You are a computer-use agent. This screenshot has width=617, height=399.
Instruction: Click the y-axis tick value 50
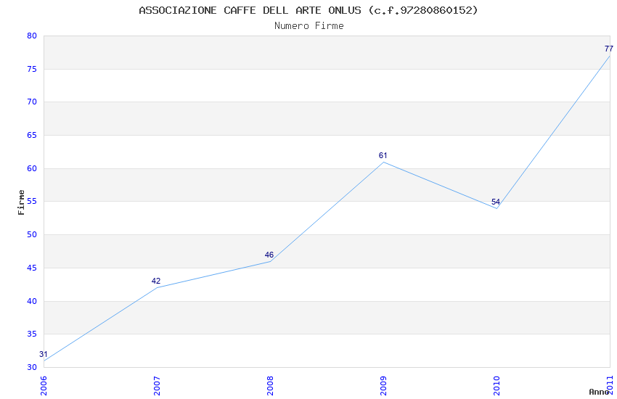click(x=32, y=234)
